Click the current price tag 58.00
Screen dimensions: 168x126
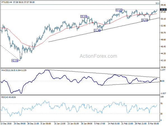pyautogui.click(x=164, y=10)
